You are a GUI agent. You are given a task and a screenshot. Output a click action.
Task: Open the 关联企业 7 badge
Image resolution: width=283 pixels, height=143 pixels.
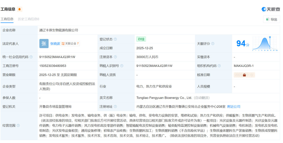pos(70,44)
